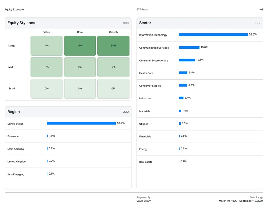268x207 pixels.
Task: Click the Large Growth 54% stylebox cell
Action: pos(113,46)
